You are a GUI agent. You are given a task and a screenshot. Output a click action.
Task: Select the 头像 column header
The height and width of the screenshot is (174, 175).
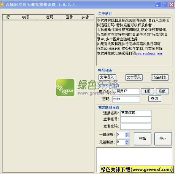click(85, 17)
